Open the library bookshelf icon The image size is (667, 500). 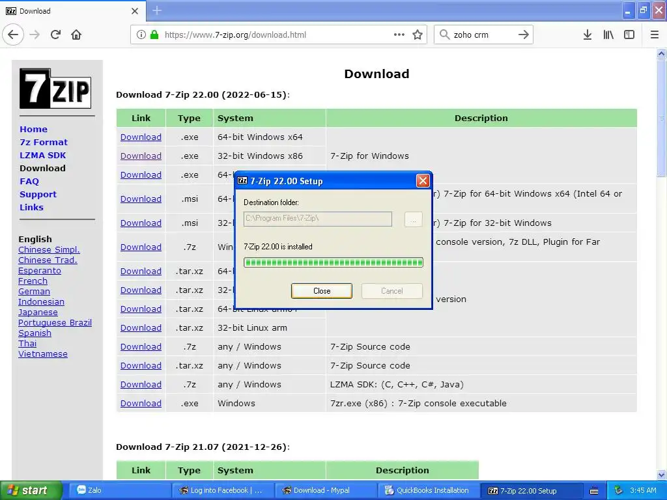pos(608,35)
